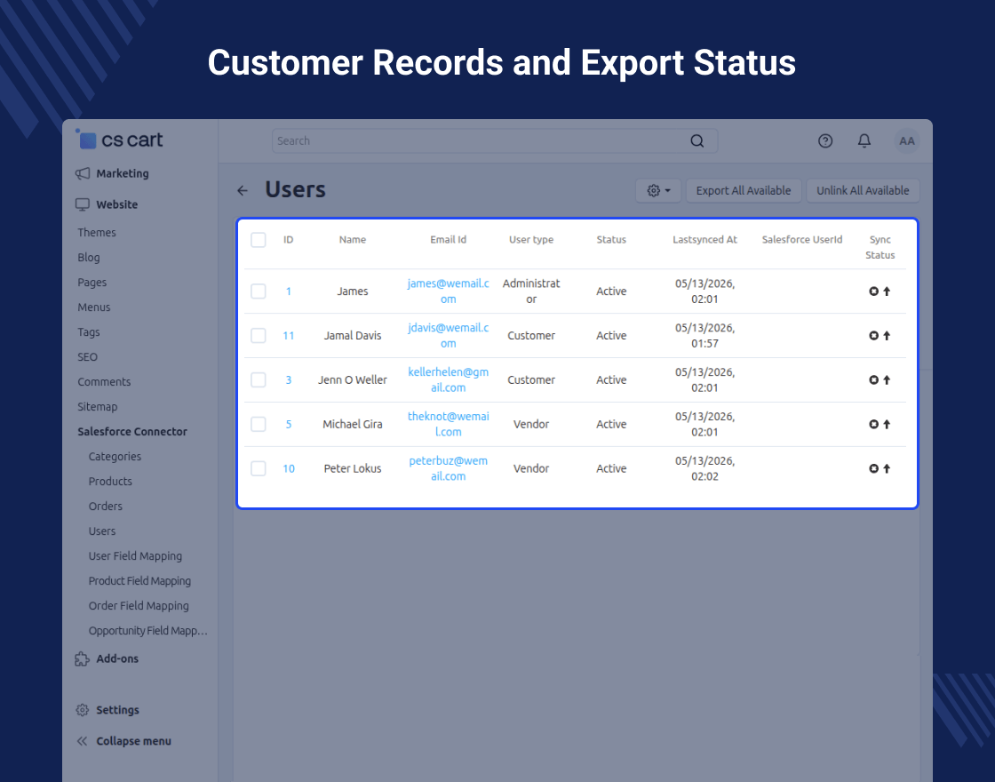Viewport: 995px width, 782px height.
Task: Check the box for Peter Lokus
Action: coord(259,468)
